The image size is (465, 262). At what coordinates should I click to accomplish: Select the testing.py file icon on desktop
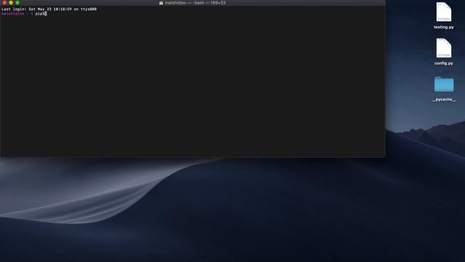point(444,12)
